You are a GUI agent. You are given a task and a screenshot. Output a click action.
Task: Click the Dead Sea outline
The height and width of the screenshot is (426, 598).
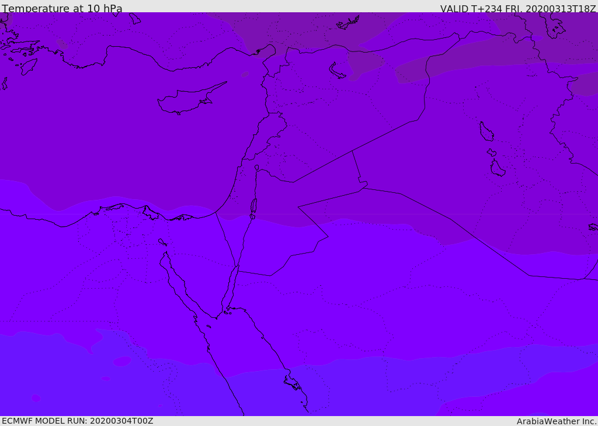pos(253,206)
